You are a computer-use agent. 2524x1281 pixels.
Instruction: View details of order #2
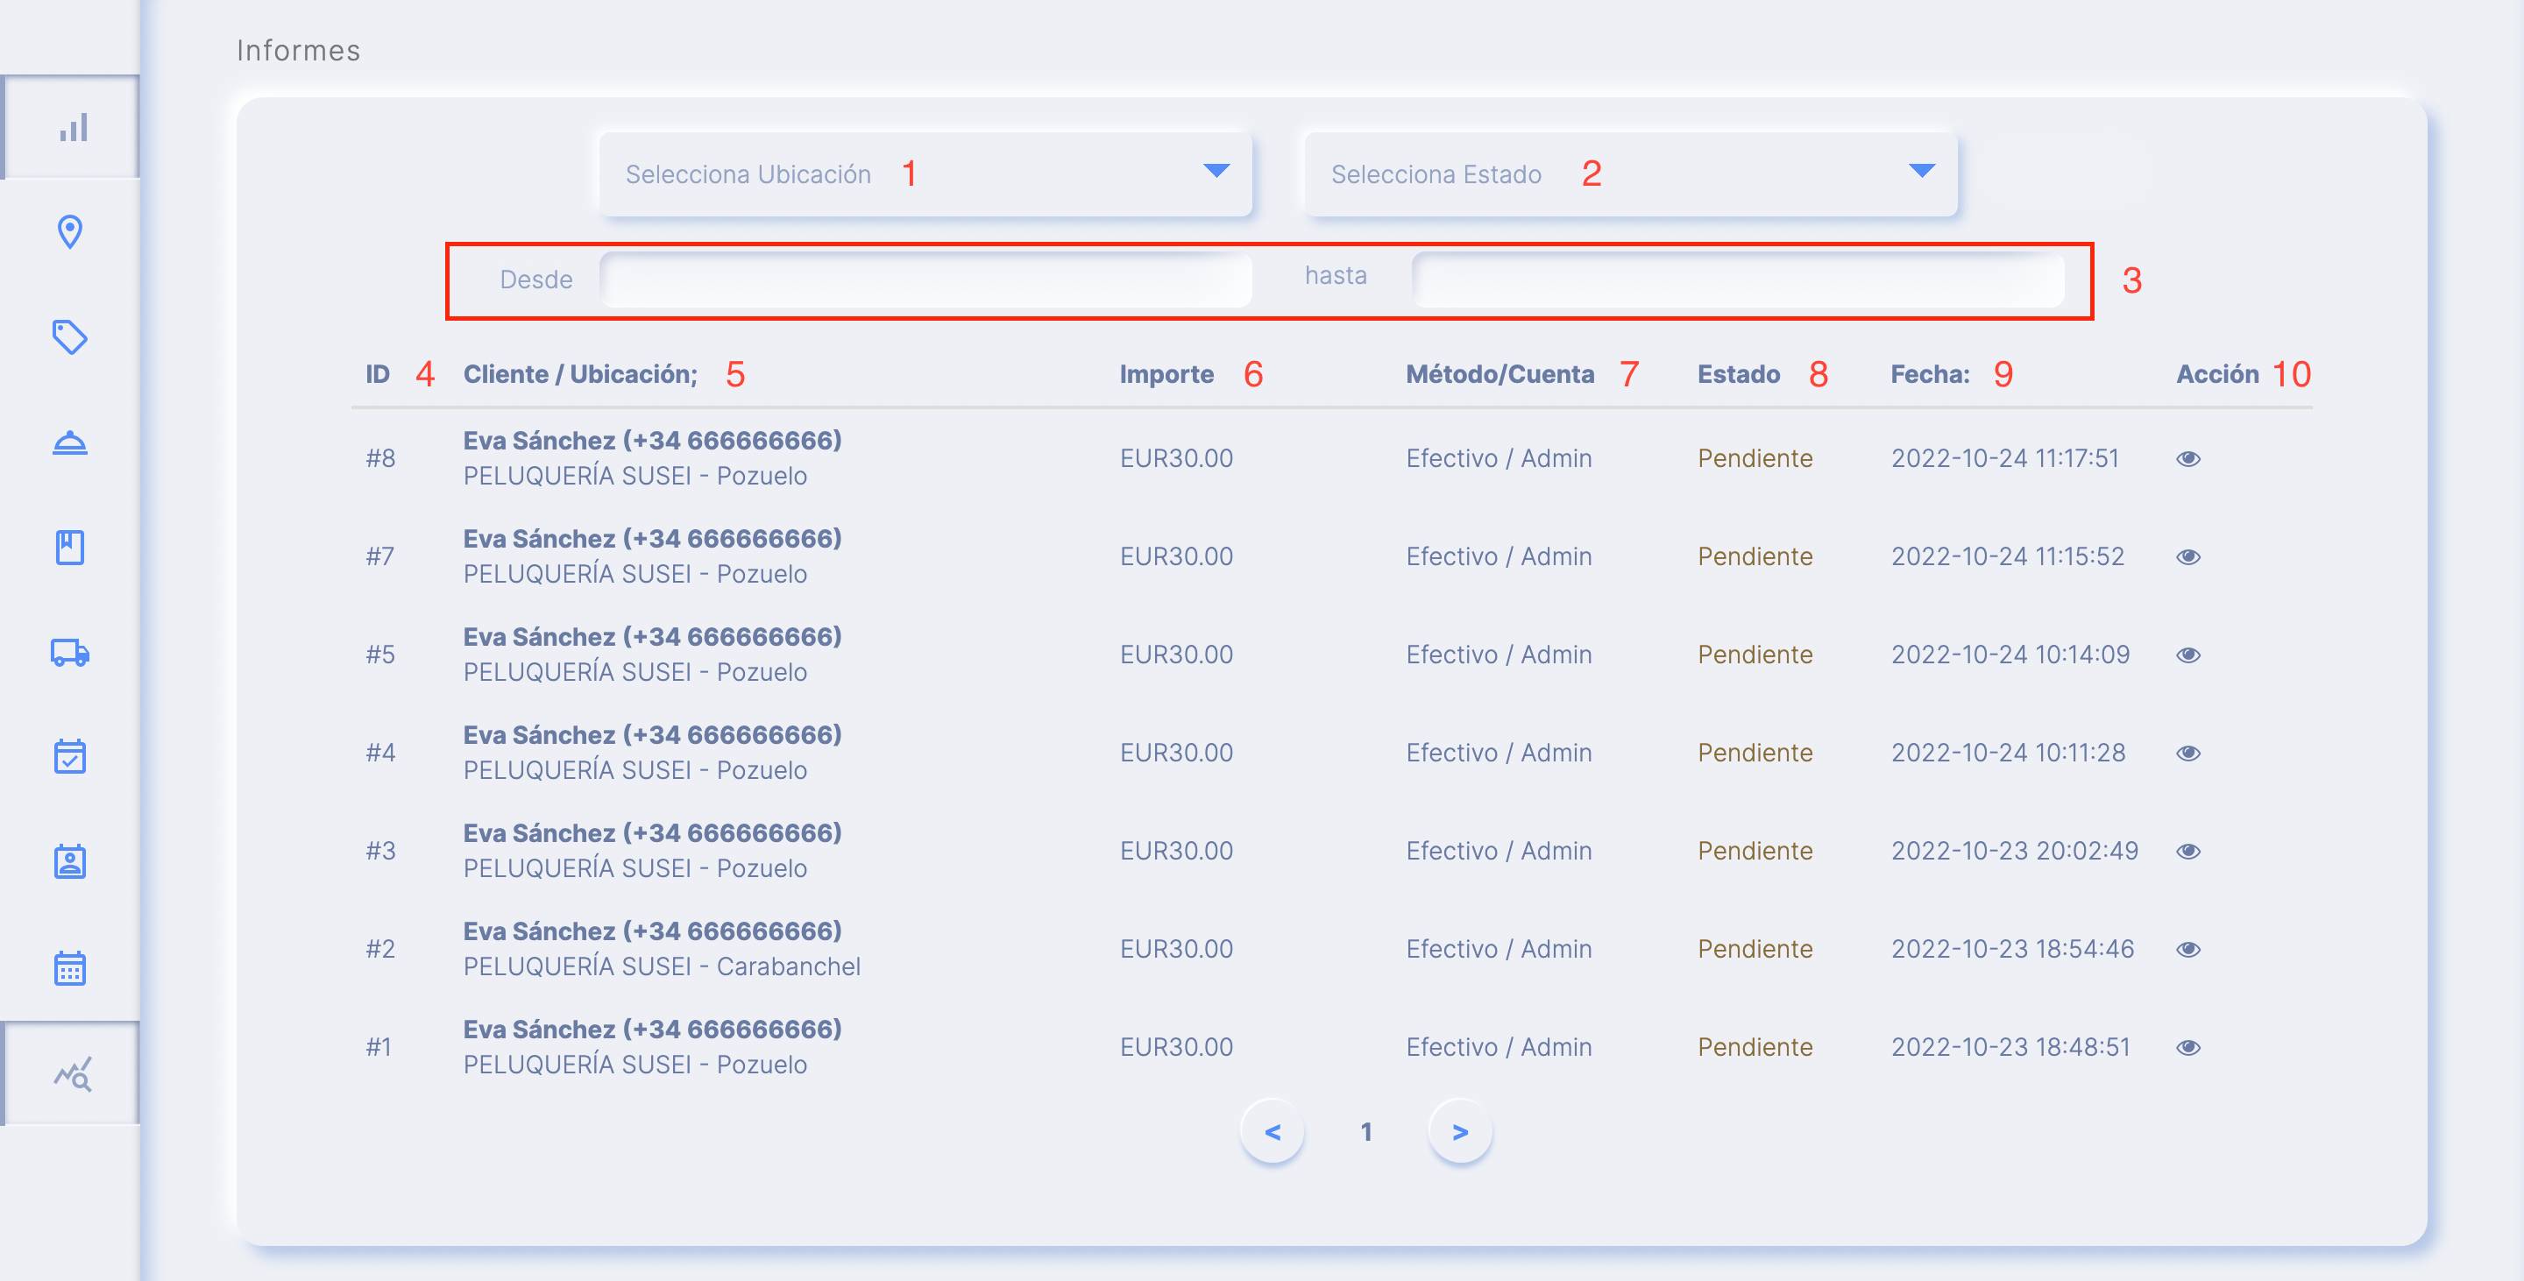[2188, 949]
